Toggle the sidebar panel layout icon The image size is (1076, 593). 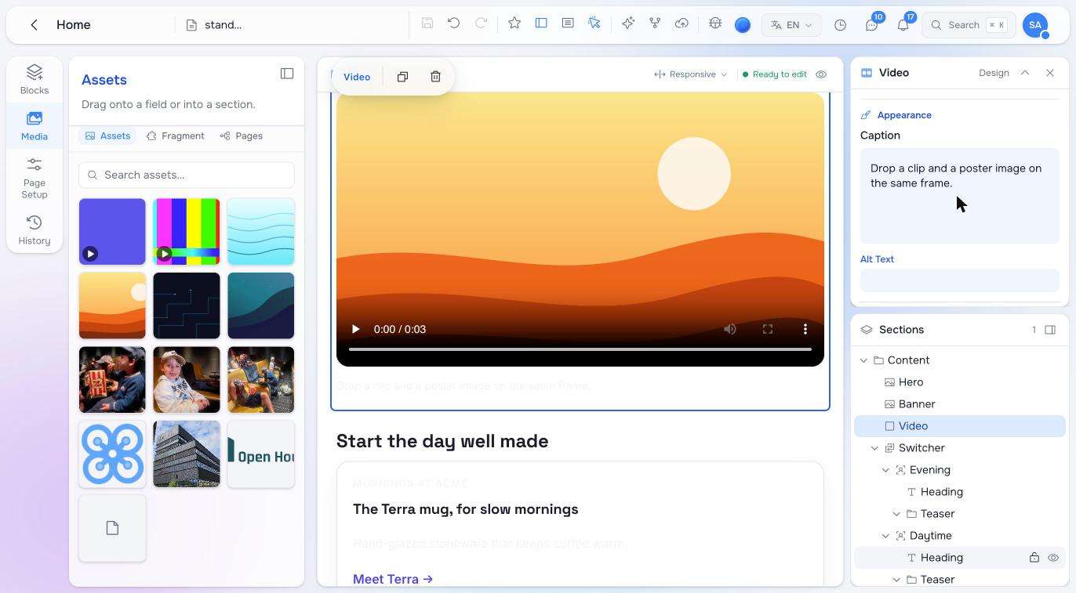pos(541,24)
